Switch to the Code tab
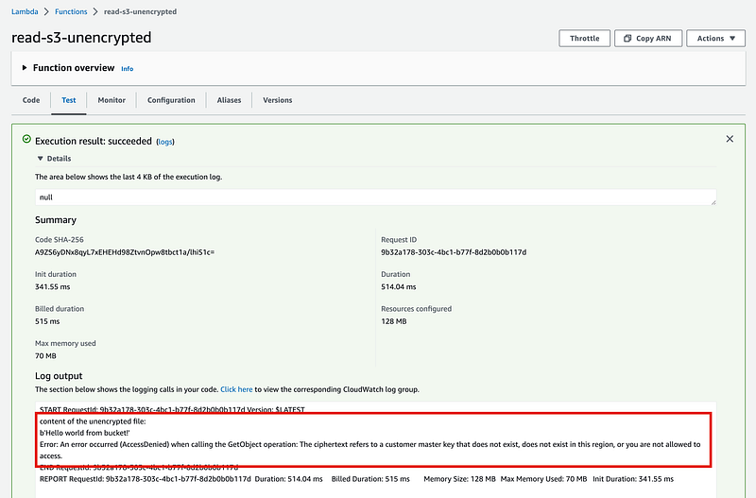Screen dimensions: 756x498 tap(31, 100)
